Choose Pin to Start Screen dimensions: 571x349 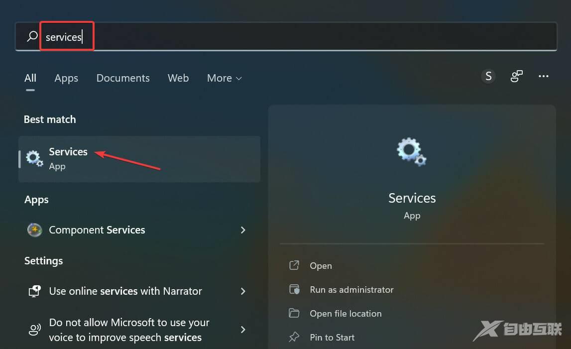click(332, 338)
